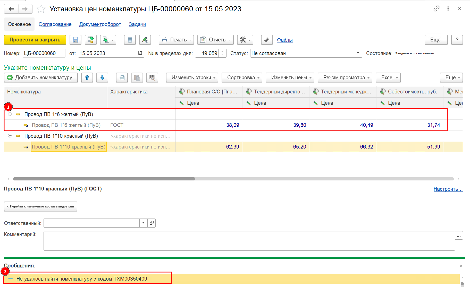This screenshot has width=470, height=287.
Task: Click the approval pencil icon in the toolbar
Action: click(145, 40)
